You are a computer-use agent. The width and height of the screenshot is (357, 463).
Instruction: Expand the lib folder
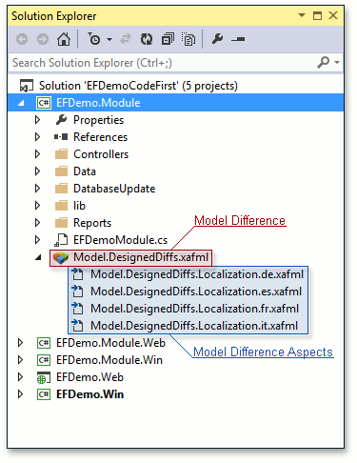click(37, 206)
